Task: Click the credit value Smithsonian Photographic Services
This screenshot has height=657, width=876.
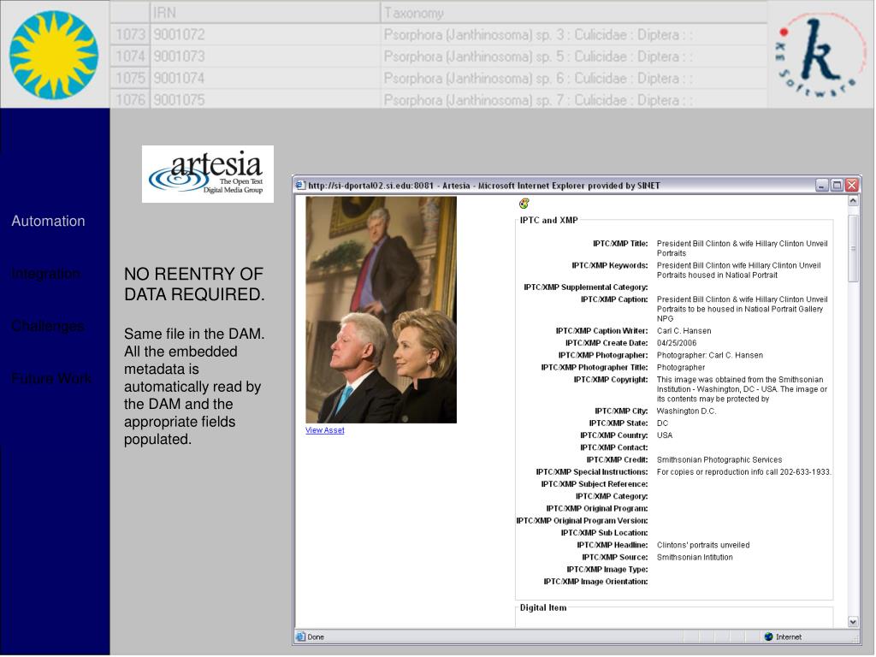Action: 719,459
